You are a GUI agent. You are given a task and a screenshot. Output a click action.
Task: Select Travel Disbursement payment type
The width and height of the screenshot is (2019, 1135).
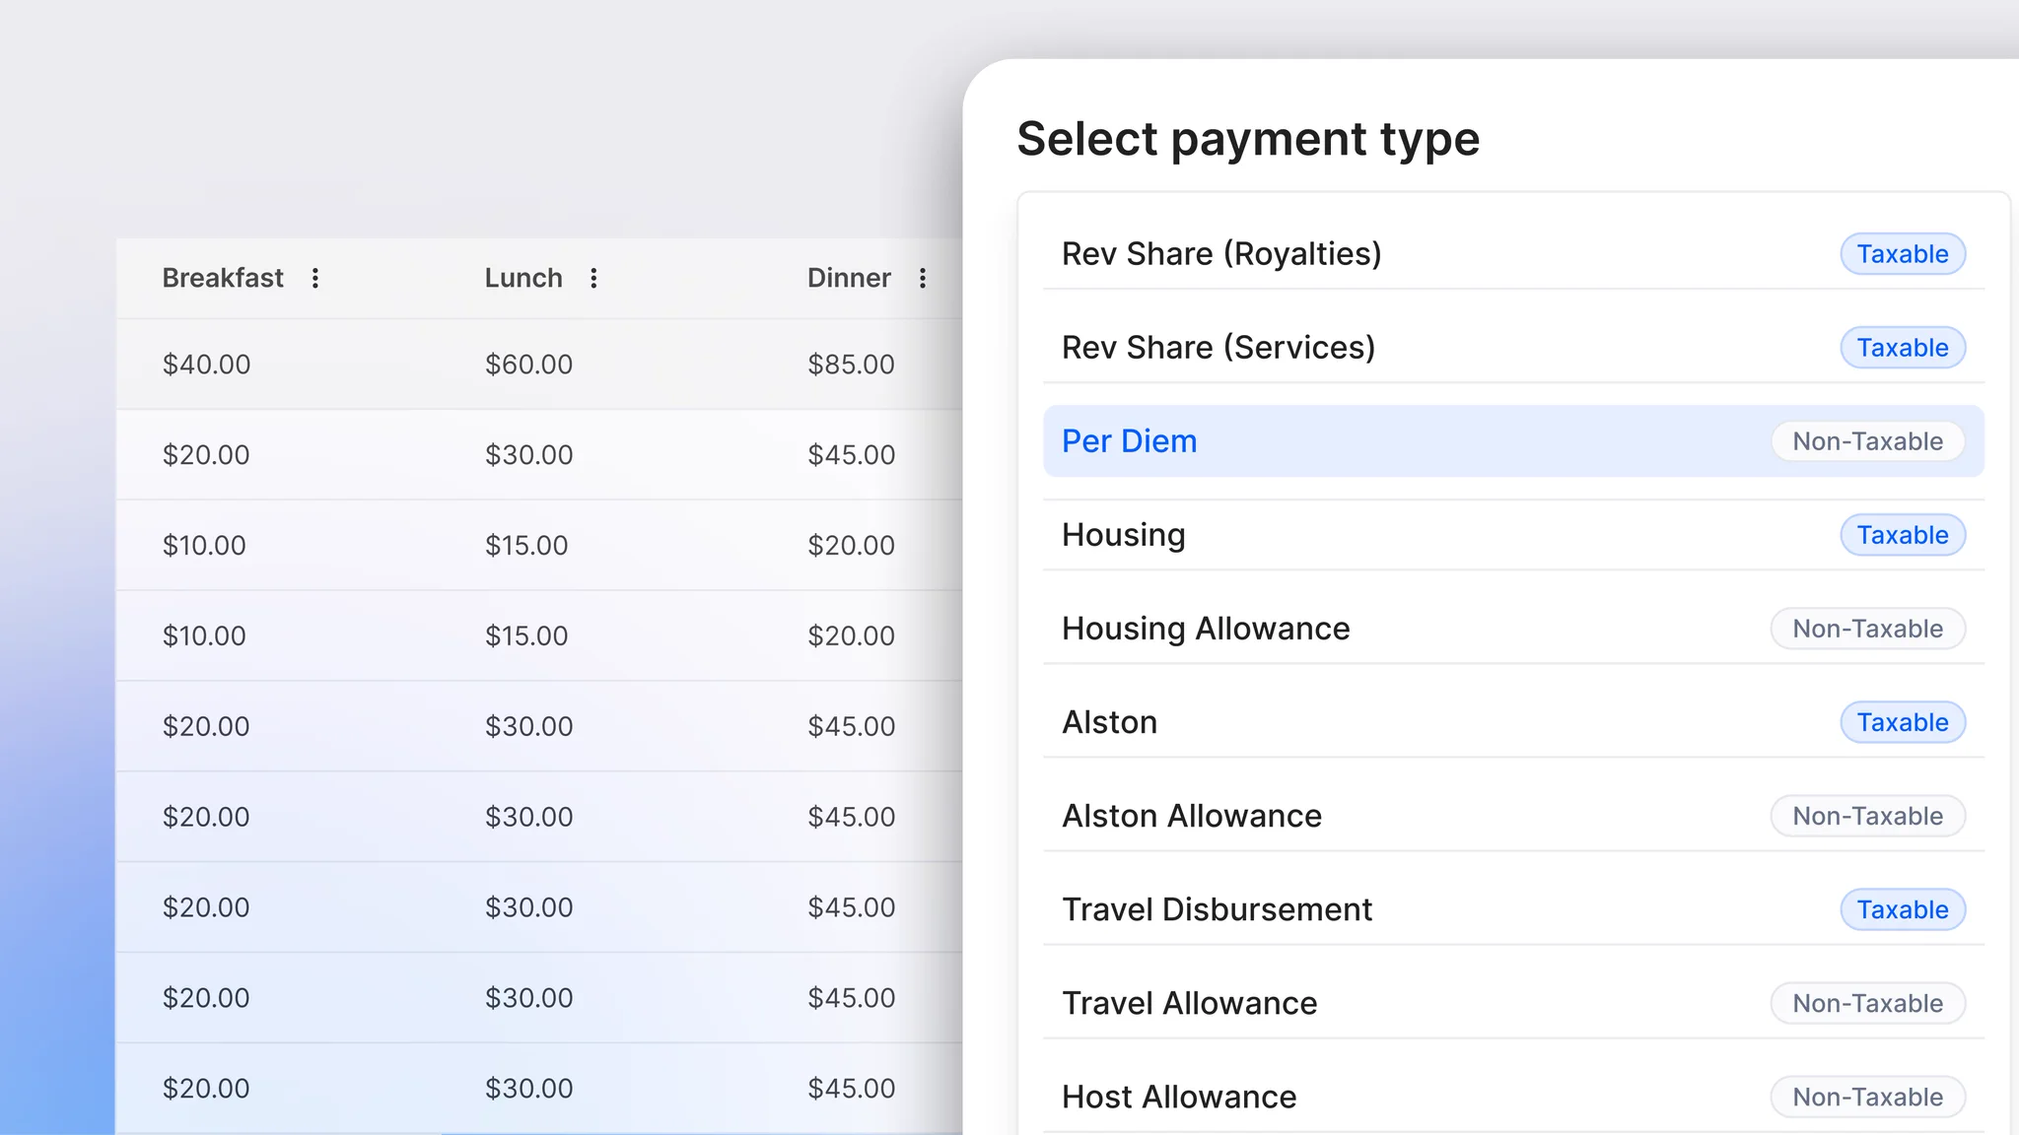1513,909
